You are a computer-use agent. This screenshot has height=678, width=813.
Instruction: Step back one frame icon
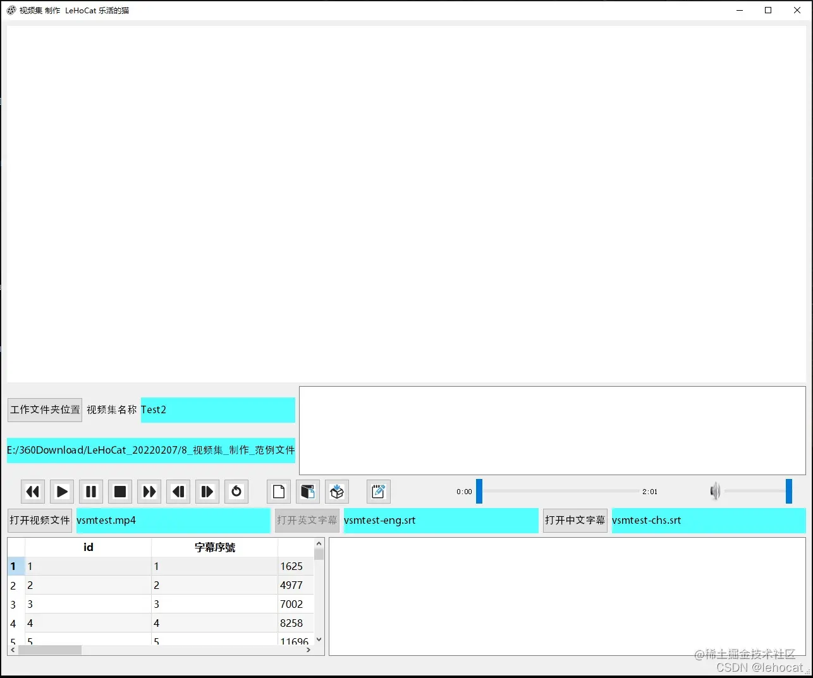point(178,492)
